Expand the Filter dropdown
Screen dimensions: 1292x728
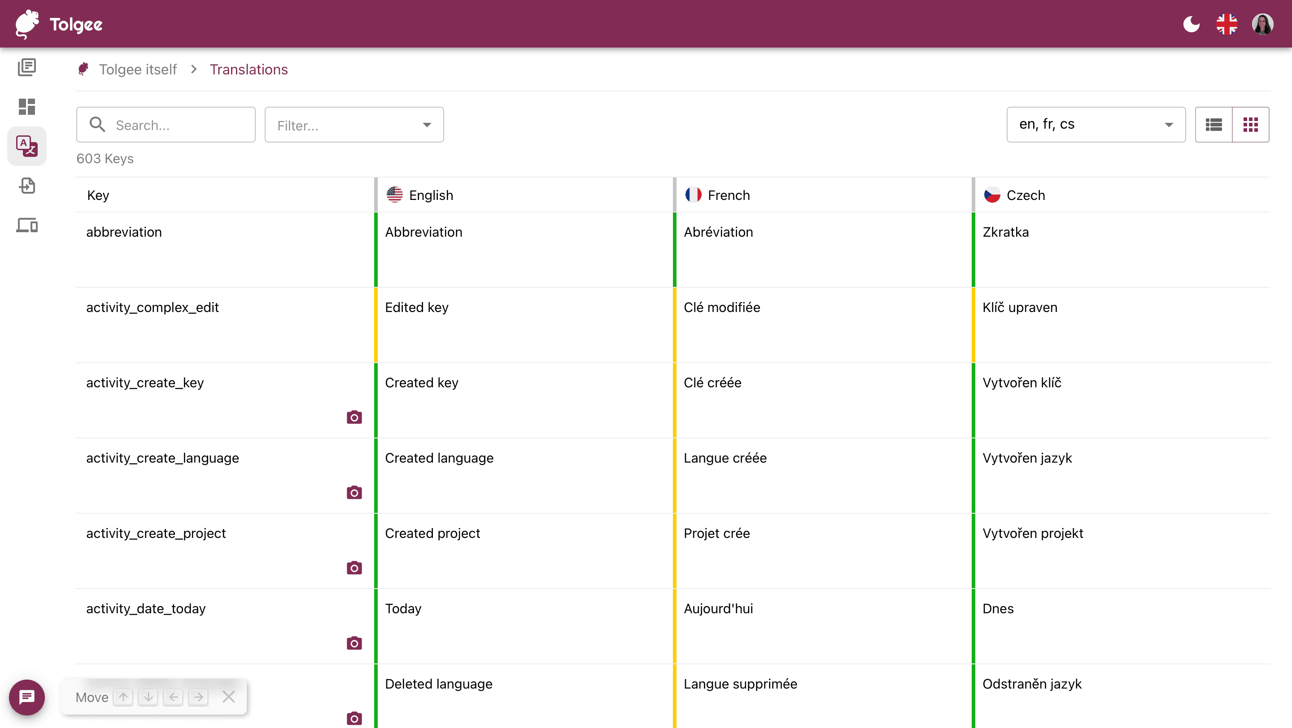(x=354, y=125)
